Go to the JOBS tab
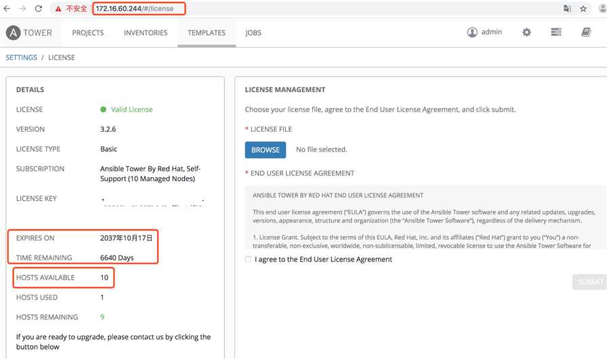Viewport: 607px width, 359px height. click(x=253, y=33)
